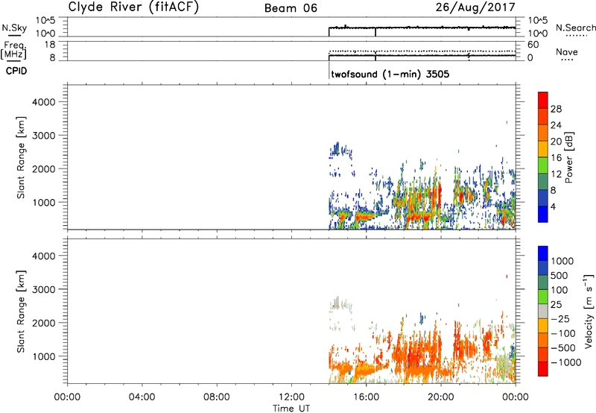Click the '1000' tick on the velocity colorbar
Viewport: 596px width, 413px height.
coord(562,261)
